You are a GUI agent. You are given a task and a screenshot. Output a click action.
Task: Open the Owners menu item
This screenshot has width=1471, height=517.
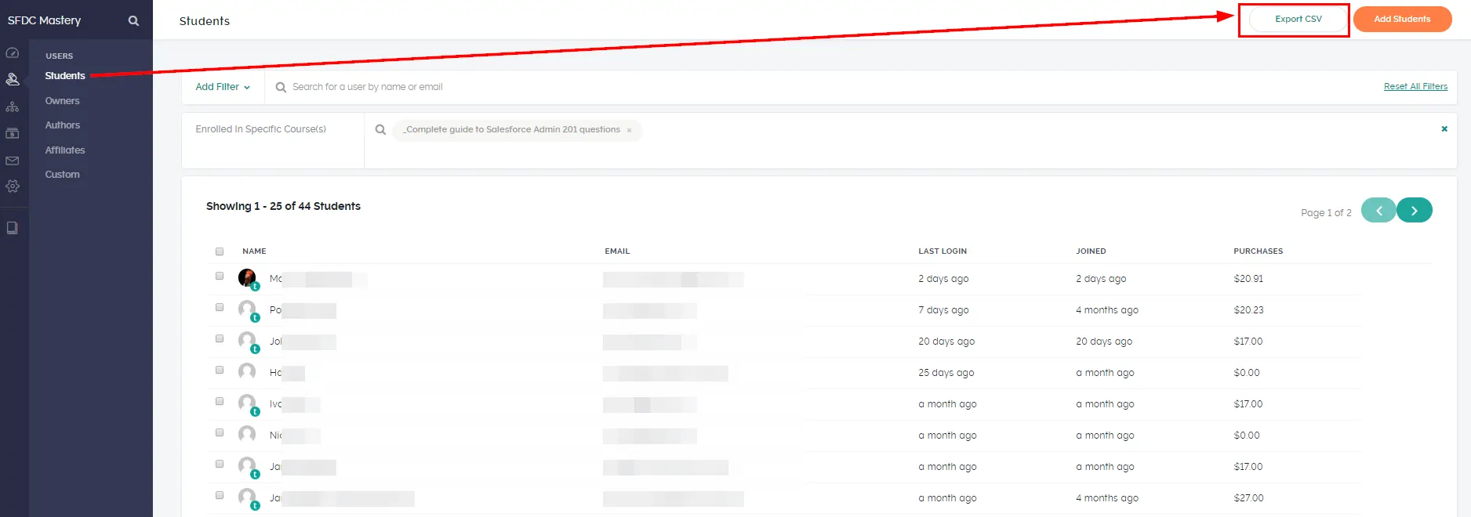[x=63, y=101]
